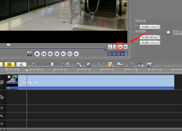Click the small icon at clip audio strip start
Screen dimensions: 182x131
click(9, 88)
